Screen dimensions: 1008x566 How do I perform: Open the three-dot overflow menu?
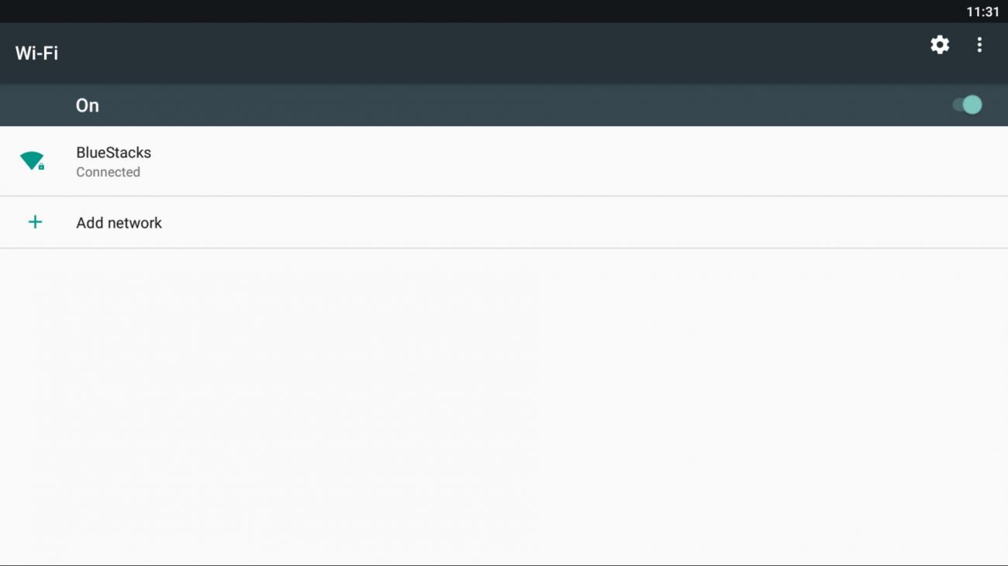click(979, 45)
